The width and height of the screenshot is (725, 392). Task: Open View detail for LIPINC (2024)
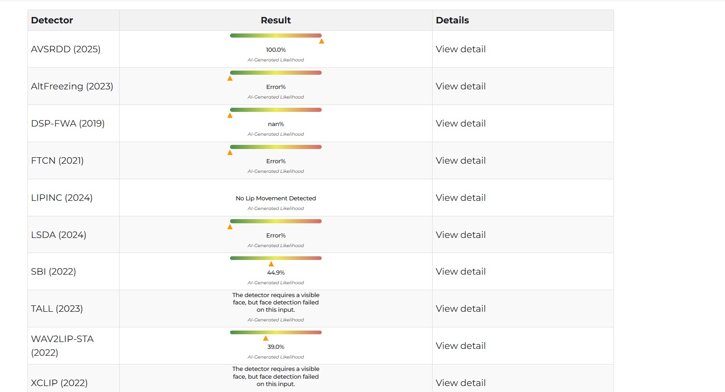pos(461,198)
